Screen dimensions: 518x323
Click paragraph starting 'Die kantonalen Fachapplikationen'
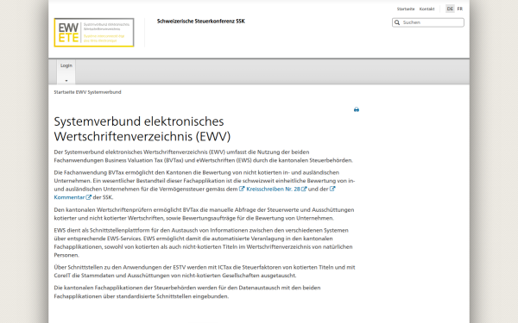(x=187, y=292)
